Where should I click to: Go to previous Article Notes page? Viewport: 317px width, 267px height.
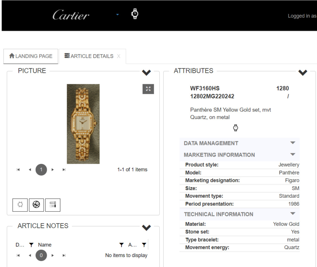tap(30, 256)
